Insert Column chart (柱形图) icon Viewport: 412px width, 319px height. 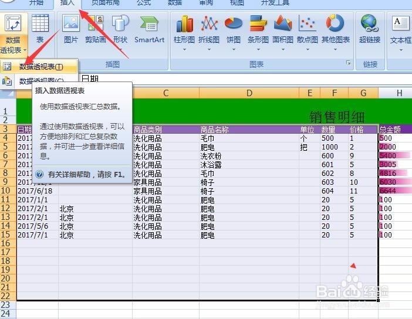tap(184, 23)
